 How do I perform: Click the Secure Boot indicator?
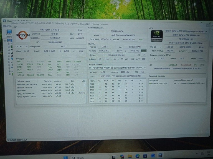click(186, 65)
